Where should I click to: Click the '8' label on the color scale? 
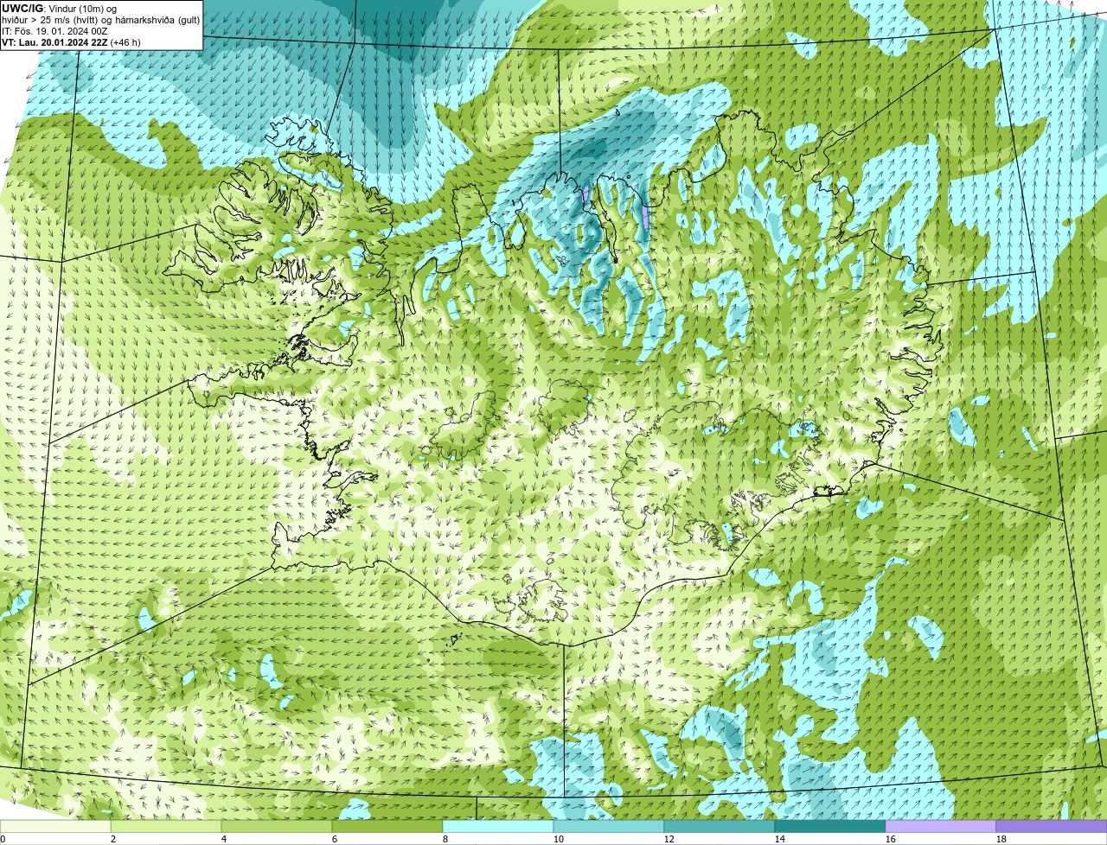(445, 839)
